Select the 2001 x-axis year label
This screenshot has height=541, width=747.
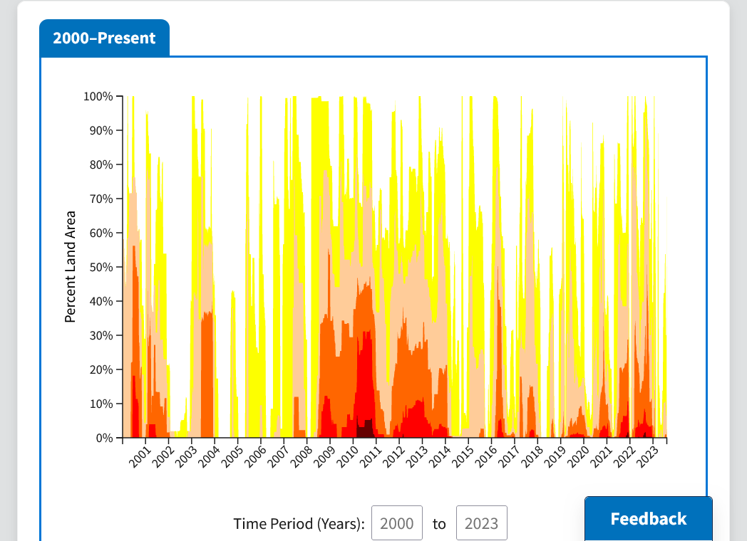coord(140,457)
